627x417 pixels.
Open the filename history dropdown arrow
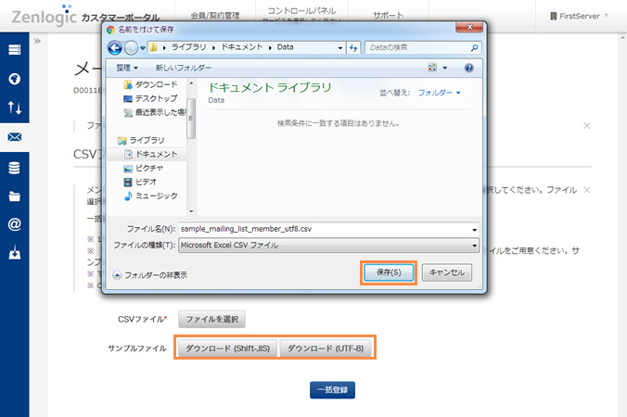coord(474,230)
